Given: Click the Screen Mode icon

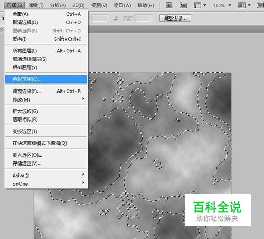Looking at the screenshot, I should [x=260, y=5].
